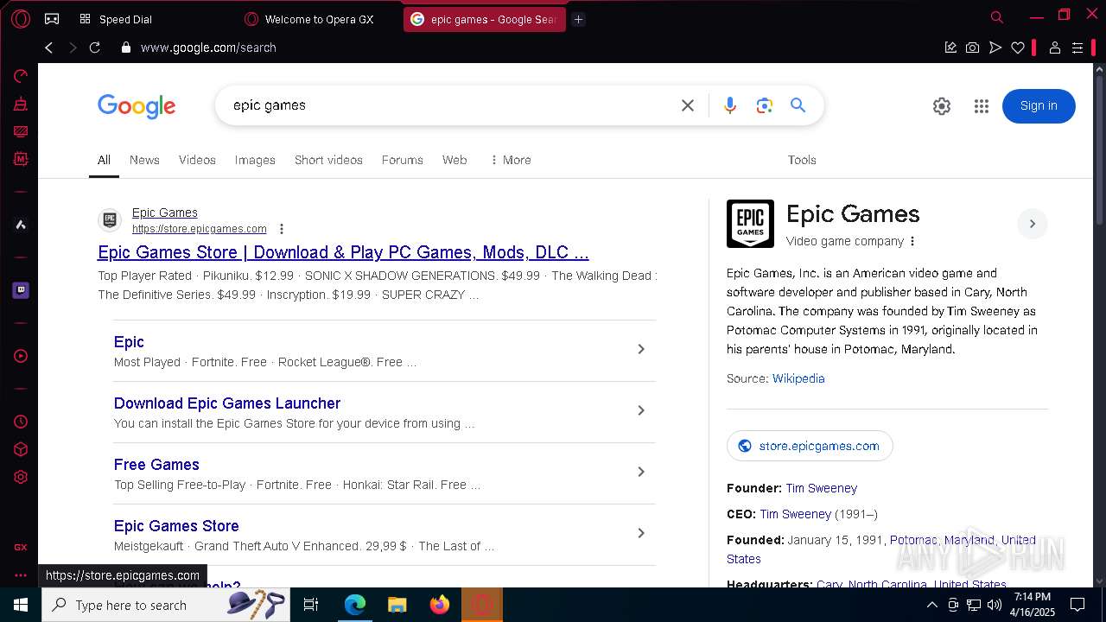Search by image with Google Lens
This screenshot has height=622, width=1106.
click(764, 105)
